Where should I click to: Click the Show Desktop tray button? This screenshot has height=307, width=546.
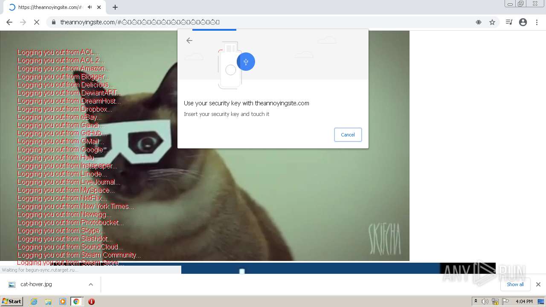(x=542, y=301)
